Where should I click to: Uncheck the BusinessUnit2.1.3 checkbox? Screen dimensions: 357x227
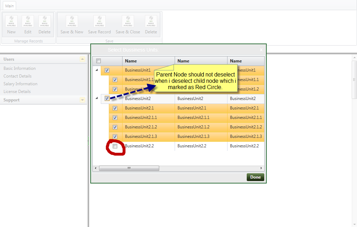(x=115, y=137)
